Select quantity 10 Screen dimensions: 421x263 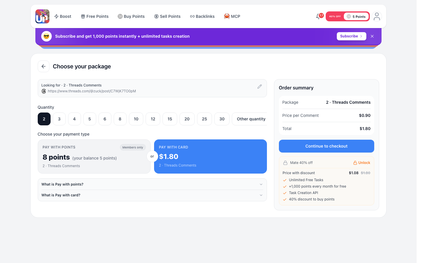(136, 119)
